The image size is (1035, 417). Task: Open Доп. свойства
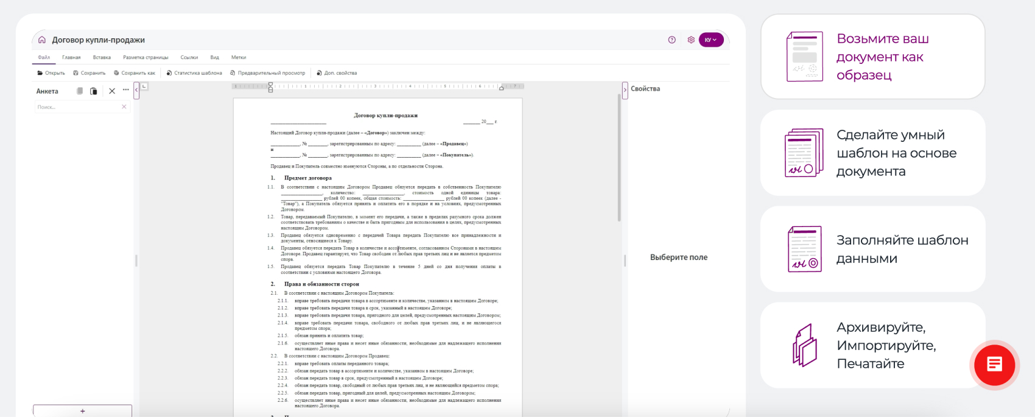(337, 73)
